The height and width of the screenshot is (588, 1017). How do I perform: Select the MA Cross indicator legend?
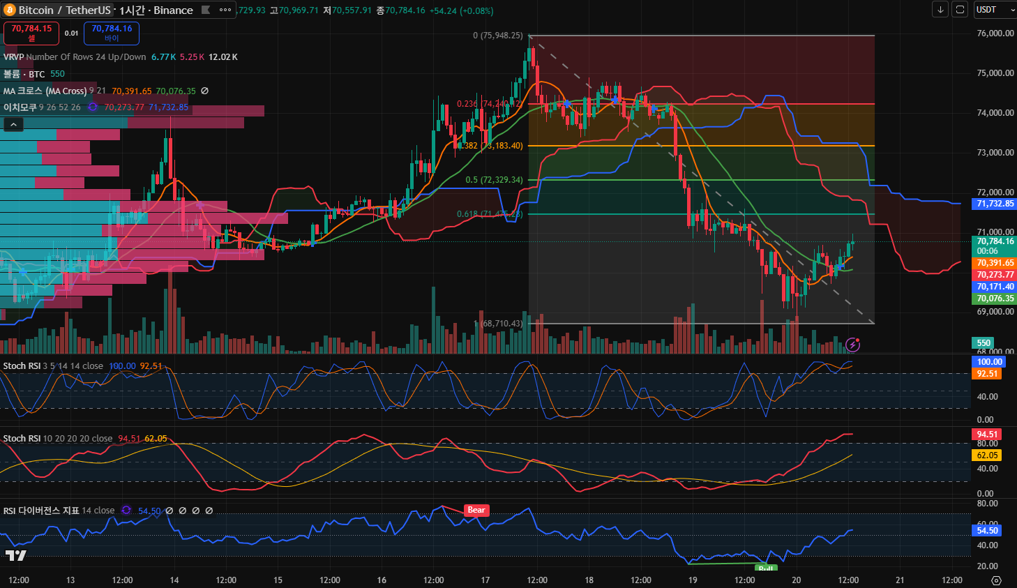click(x=45, y=91)
